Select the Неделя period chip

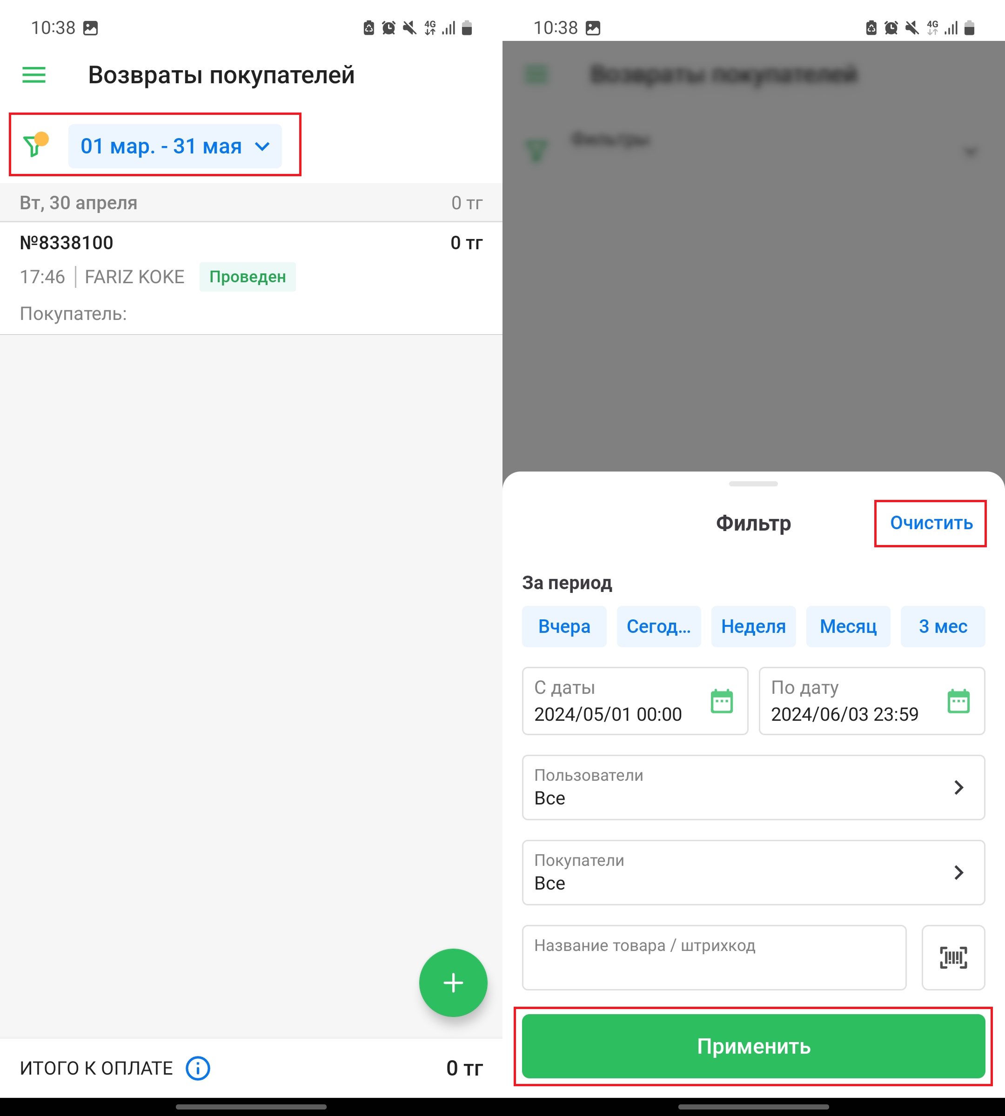click(754, 626)
